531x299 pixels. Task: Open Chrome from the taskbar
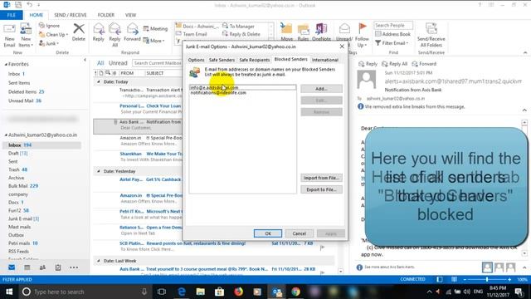295,292
